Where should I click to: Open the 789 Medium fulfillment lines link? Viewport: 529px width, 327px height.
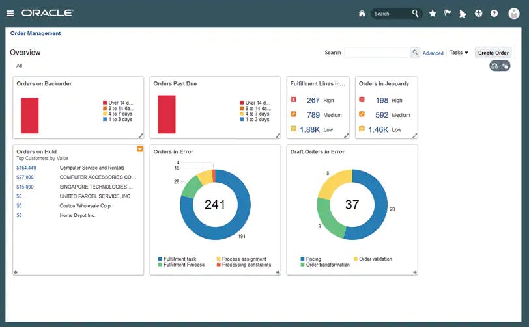[313, 115]
